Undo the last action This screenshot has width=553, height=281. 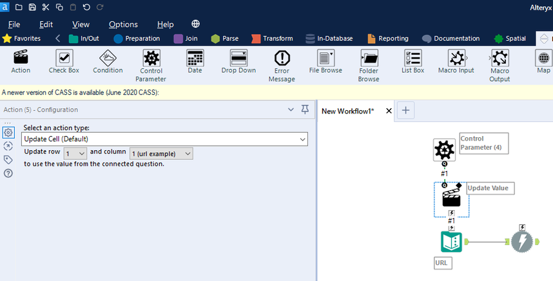(86, 7)
